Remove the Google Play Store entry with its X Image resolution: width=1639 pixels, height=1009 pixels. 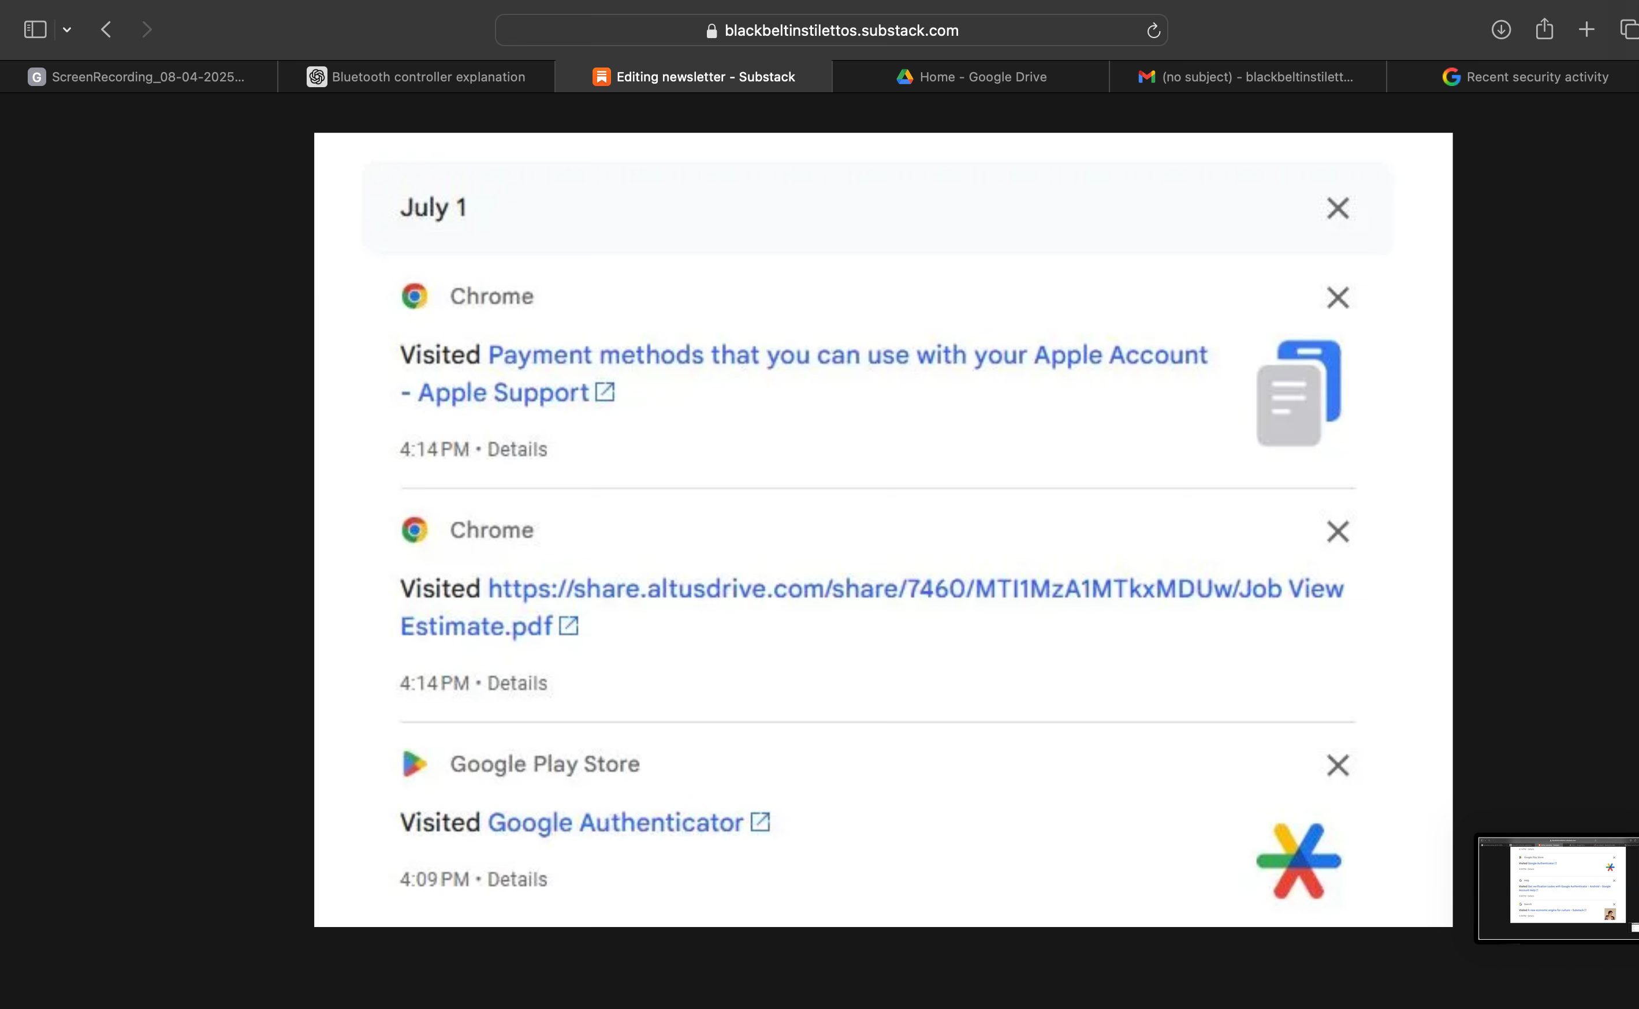(x=1337, y=765)
